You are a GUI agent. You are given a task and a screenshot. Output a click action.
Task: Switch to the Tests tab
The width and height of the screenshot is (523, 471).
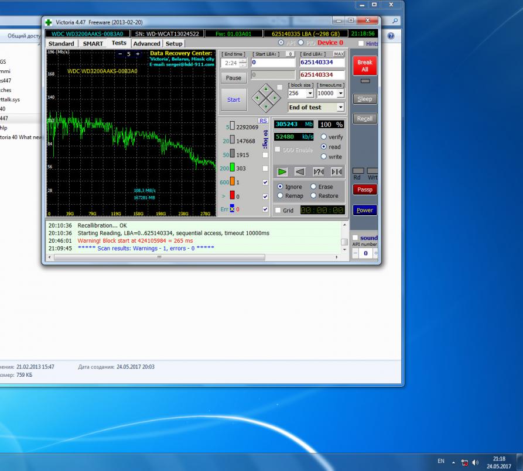(119, 43)
